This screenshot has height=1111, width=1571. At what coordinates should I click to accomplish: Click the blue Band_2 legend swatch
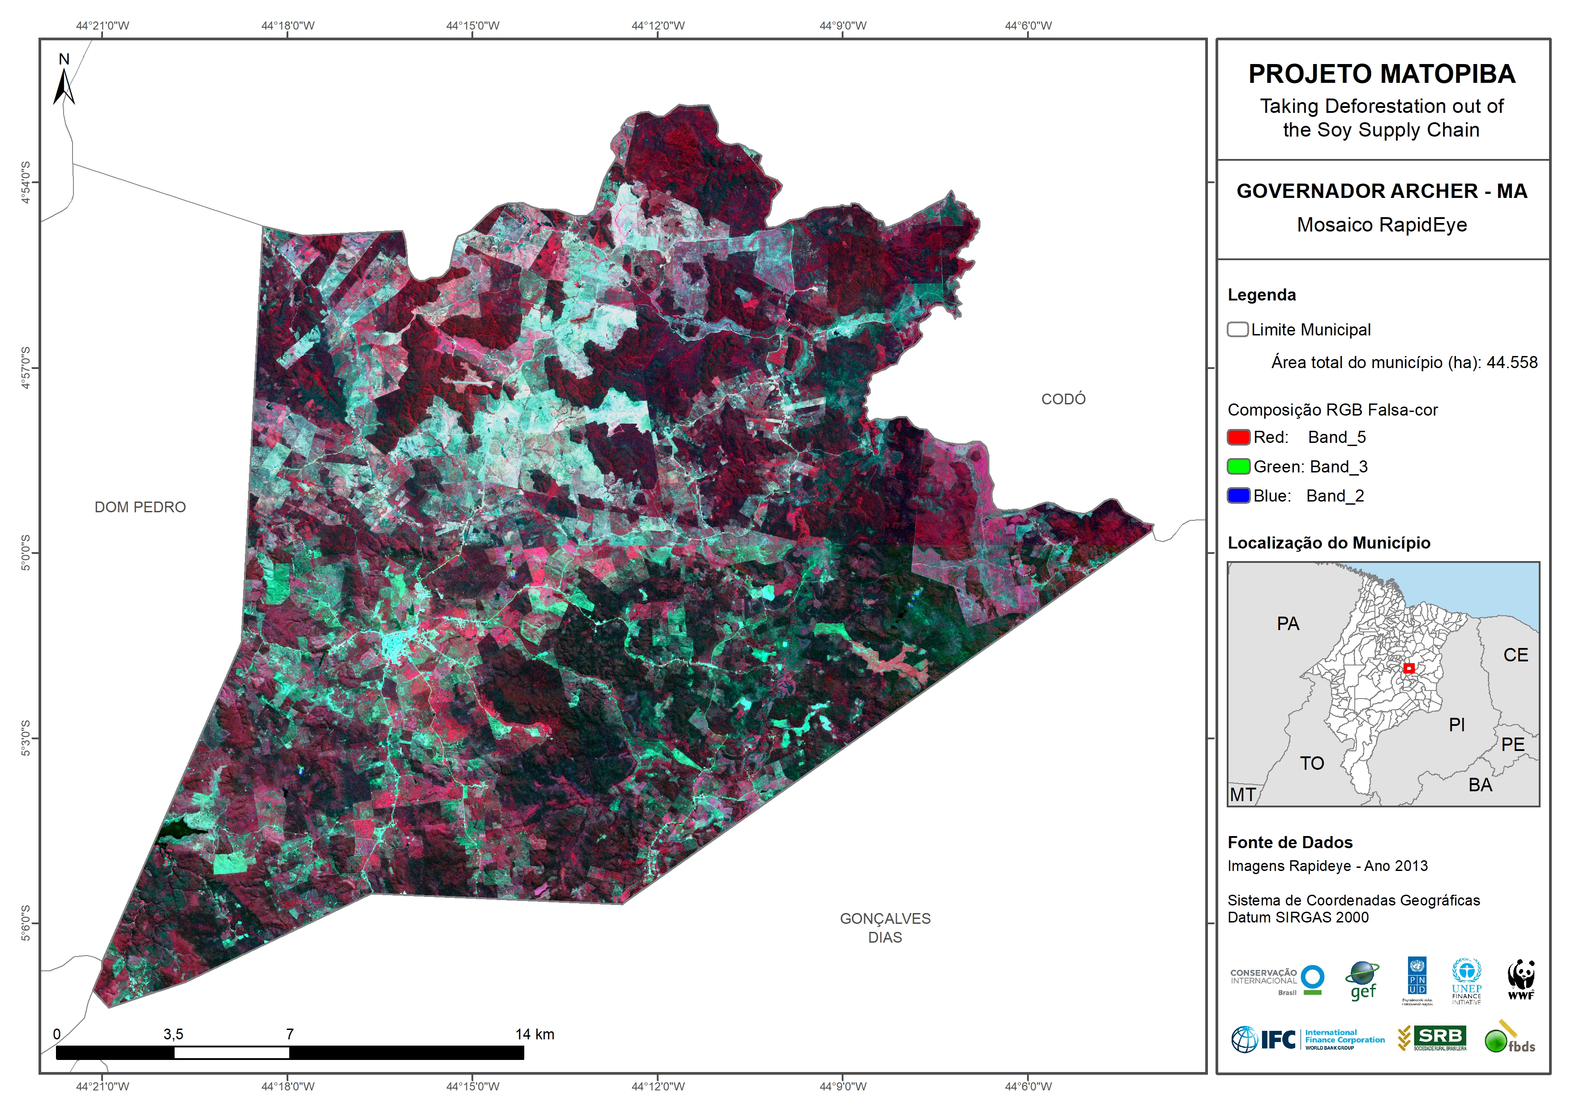coord(1238,496)
